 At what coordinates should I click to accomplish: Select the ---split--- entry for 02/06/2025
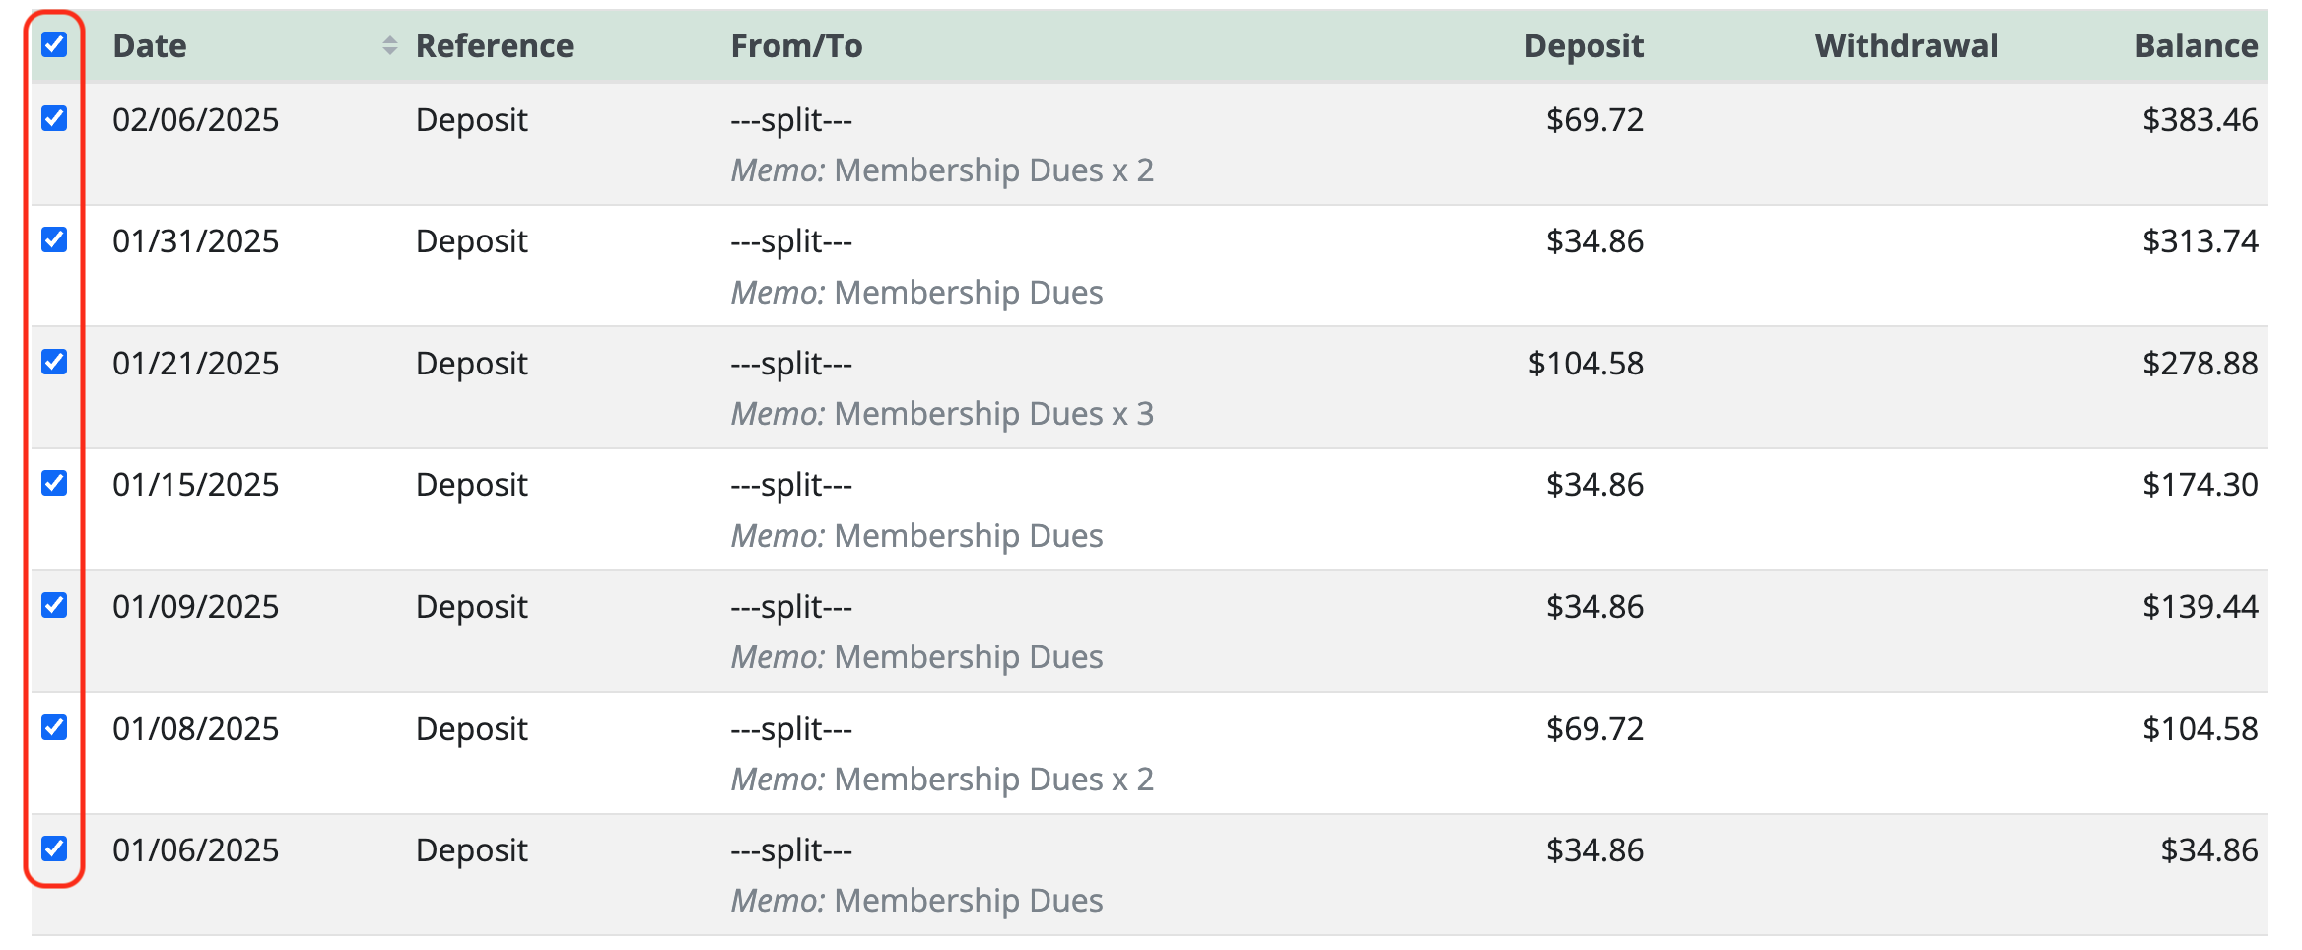tap(791, 120)
